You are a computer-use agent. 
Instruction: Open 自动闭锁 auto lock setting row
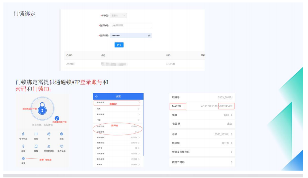coord(118,132)
